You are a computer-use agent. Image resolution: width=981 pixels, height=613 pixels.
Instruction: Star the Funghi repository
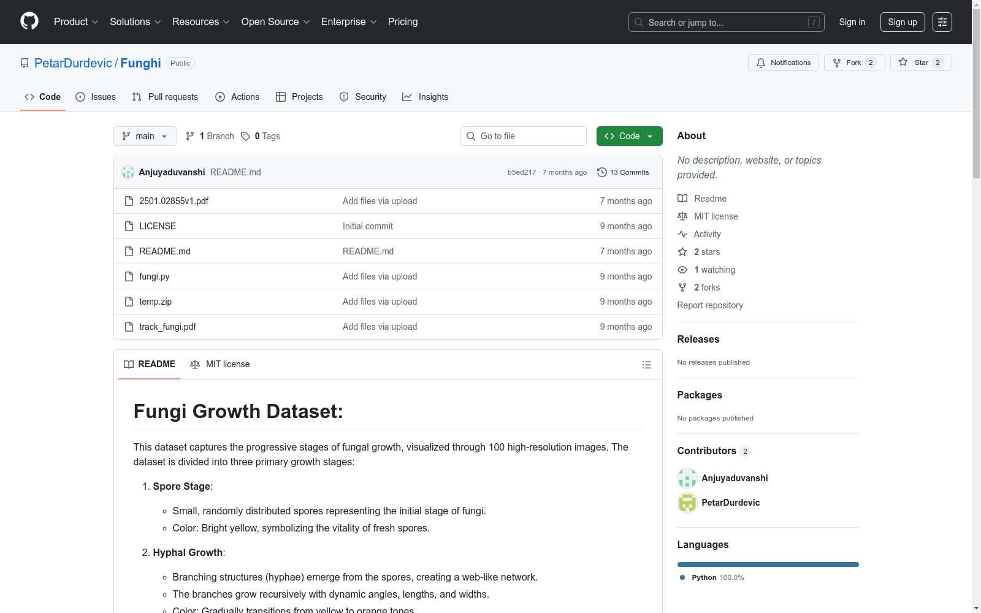921,63
